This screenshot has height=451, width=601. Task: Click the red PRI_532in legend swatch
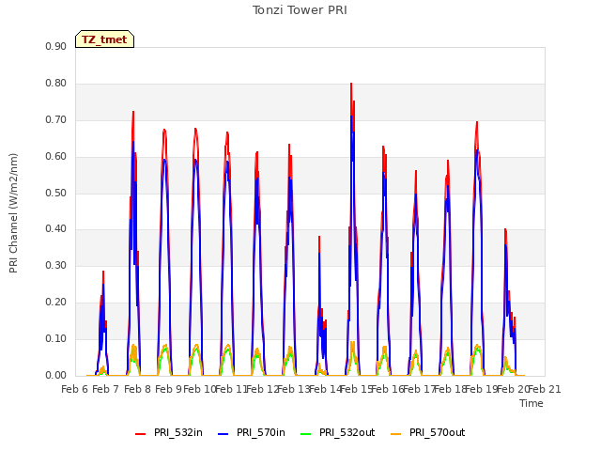141,433
